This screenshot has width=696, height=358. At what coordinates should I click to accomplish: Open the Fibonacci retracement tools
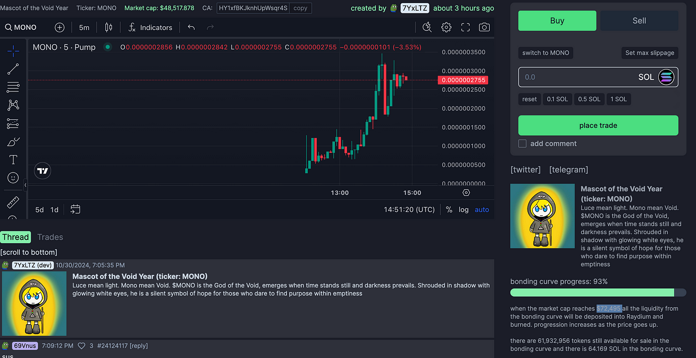coord(13,87)
